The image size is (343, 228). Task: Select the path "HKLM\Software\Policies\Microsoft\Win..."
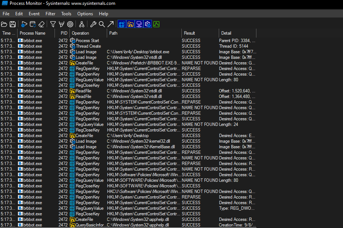[144, 175]
